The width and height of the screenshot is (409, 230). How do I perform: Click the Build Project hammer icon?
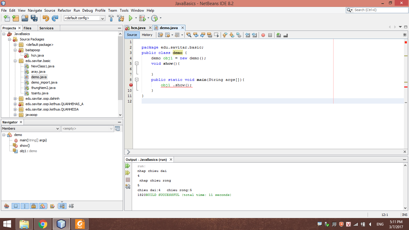pos(111,18)
